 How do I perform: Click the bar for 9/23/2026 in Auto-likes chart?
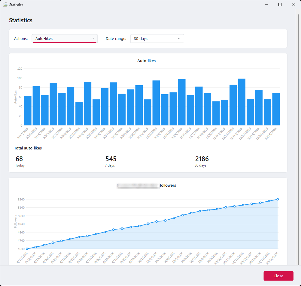point(79,113)
